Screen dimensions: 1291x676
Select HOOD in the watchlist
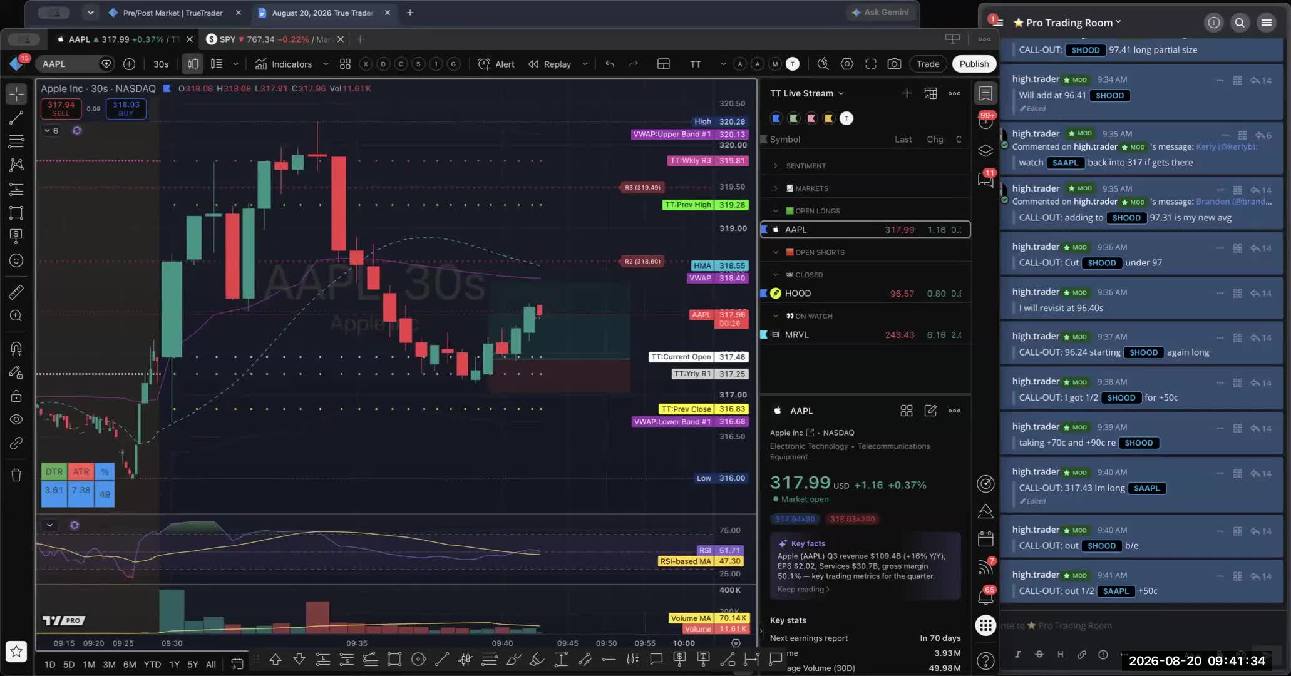click(x=865, y=294)
